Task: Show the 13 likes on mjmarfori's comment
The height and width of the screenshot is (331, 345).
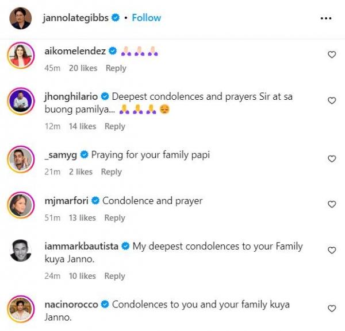Action: click(x=82, y=218)
